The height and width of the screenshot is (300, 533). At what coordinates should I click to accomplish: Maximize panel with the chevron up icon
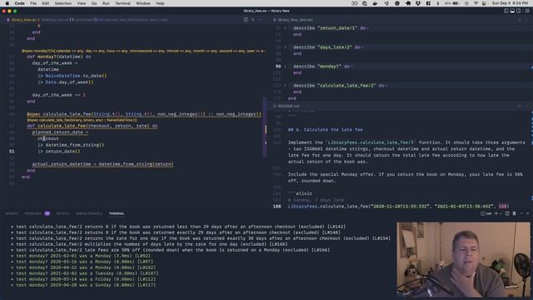[x=521, y=213]
